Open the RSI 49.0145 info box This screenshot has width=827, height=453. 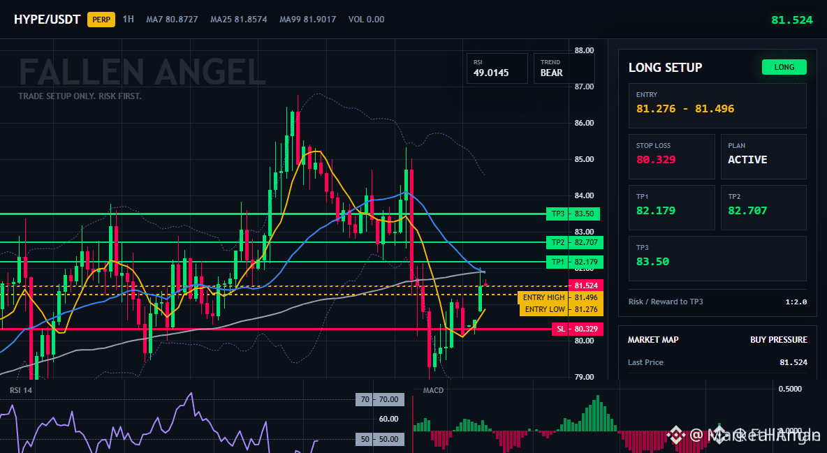(497, 68)
